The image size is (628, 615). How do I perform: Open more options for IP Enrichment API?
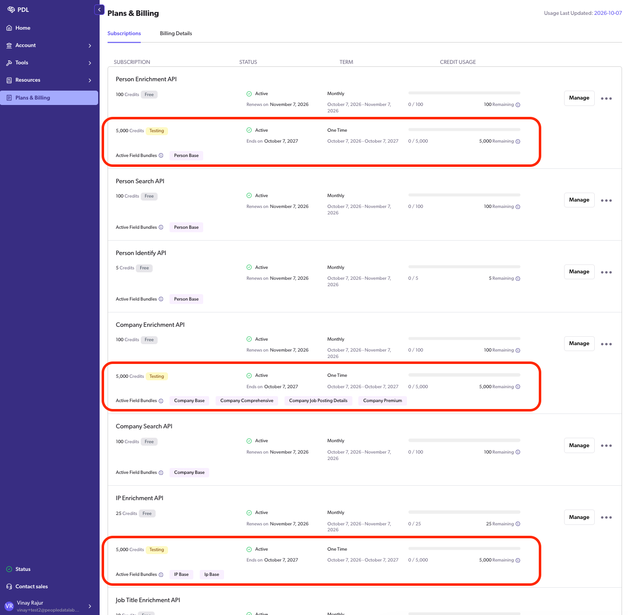[x=606, y=517]
